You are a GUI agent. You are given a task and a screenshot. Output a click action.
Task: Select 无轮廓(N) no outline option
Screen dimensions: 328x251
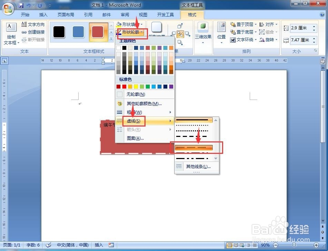click(145, 94)
